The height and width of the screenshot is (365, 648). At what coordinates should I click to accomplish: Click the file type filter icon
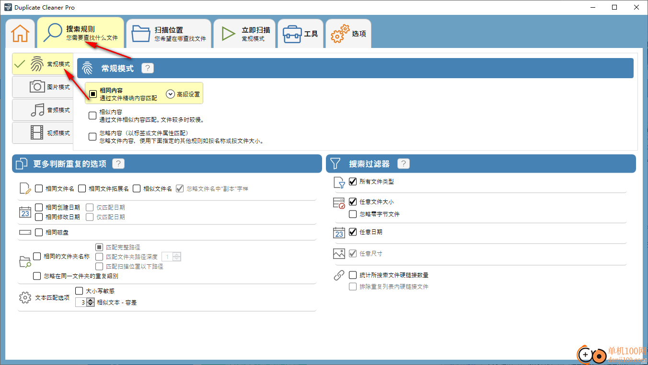tap(339, 182)
